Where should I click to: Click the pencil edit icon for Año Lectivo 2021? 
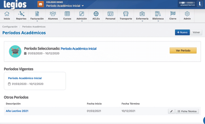pyautogui.click(x=171, y=111)
